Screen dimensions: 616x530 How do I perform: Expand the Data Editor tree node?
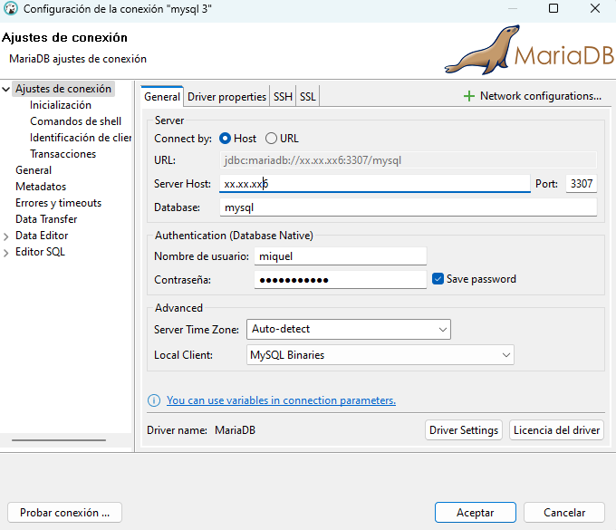coord(7,236)
